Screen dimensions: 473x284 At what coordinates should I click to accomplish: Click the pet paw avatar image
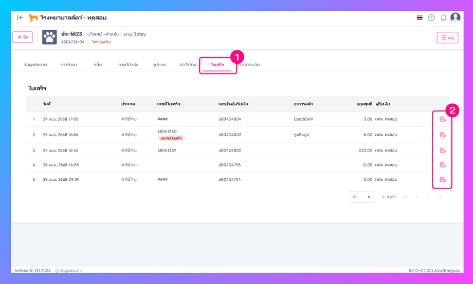point(49,37)
